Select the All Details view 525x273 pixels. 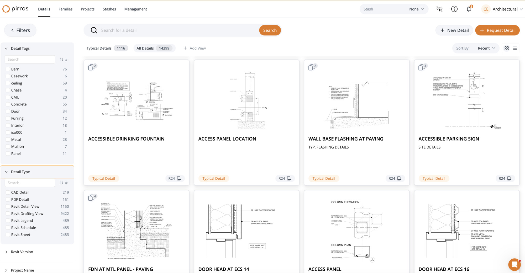click(154, 48)
